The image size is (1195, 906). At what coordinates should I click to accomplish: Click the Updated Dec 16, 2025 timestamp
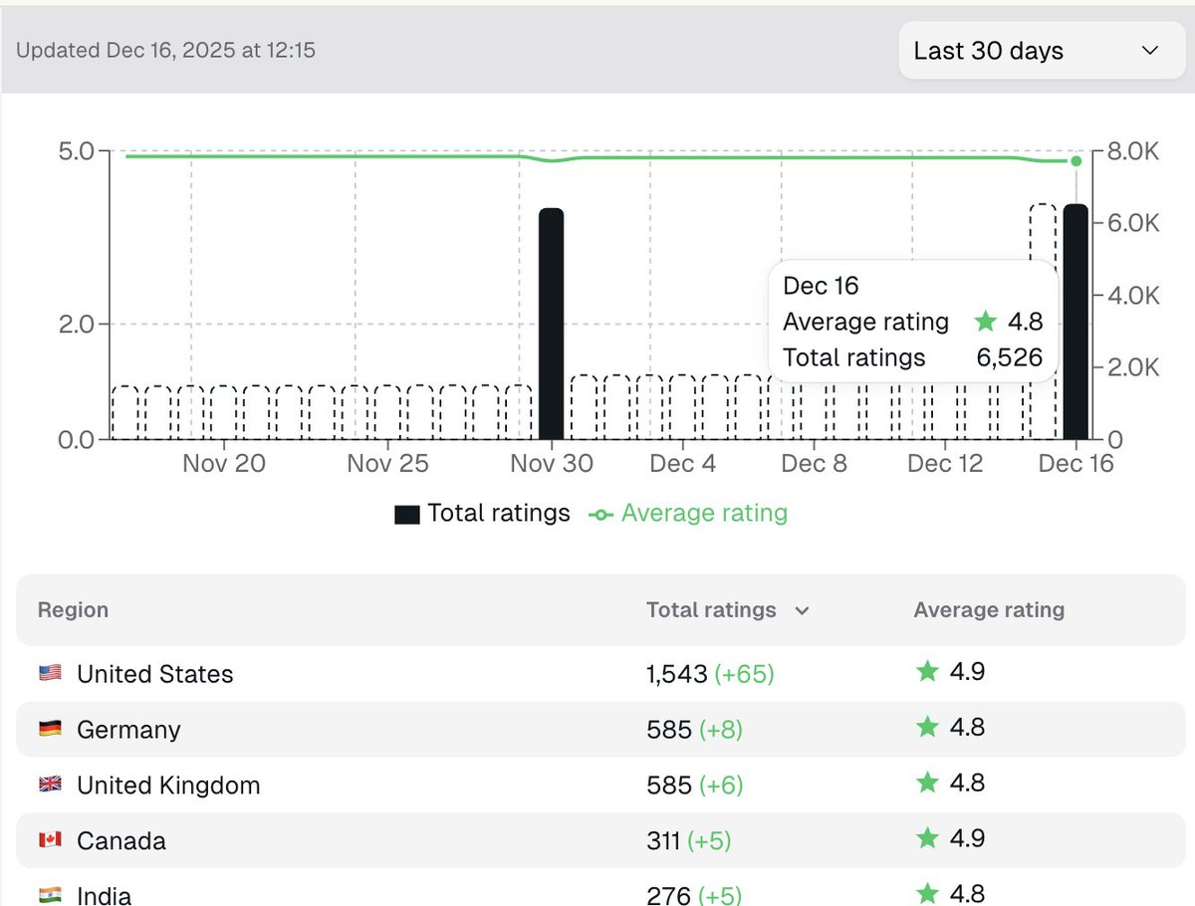pyautogui.click(x=166, y=50)
